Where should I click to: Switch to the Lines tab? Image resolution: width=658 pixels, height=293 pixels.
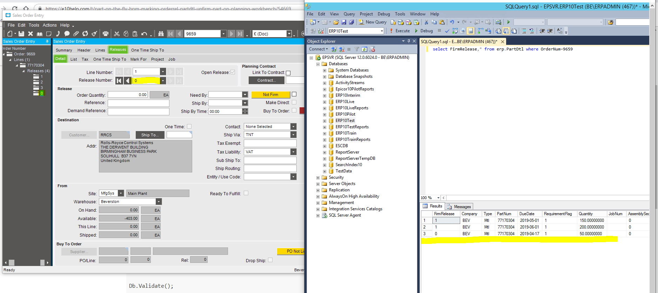100,50
